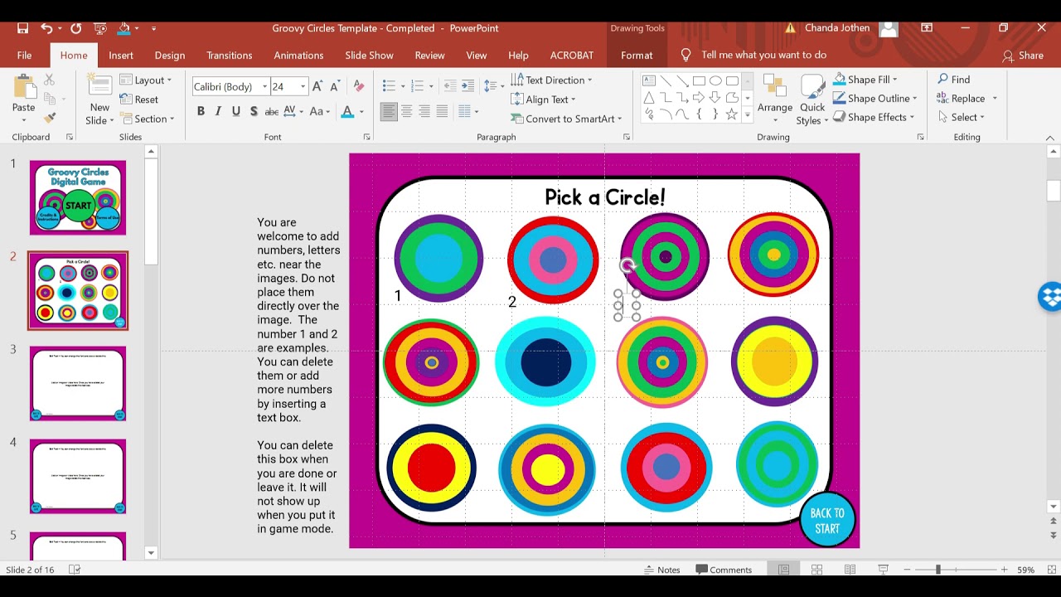
Task: Open the Text Direction dropdown
Action: (x=554, y=79)
